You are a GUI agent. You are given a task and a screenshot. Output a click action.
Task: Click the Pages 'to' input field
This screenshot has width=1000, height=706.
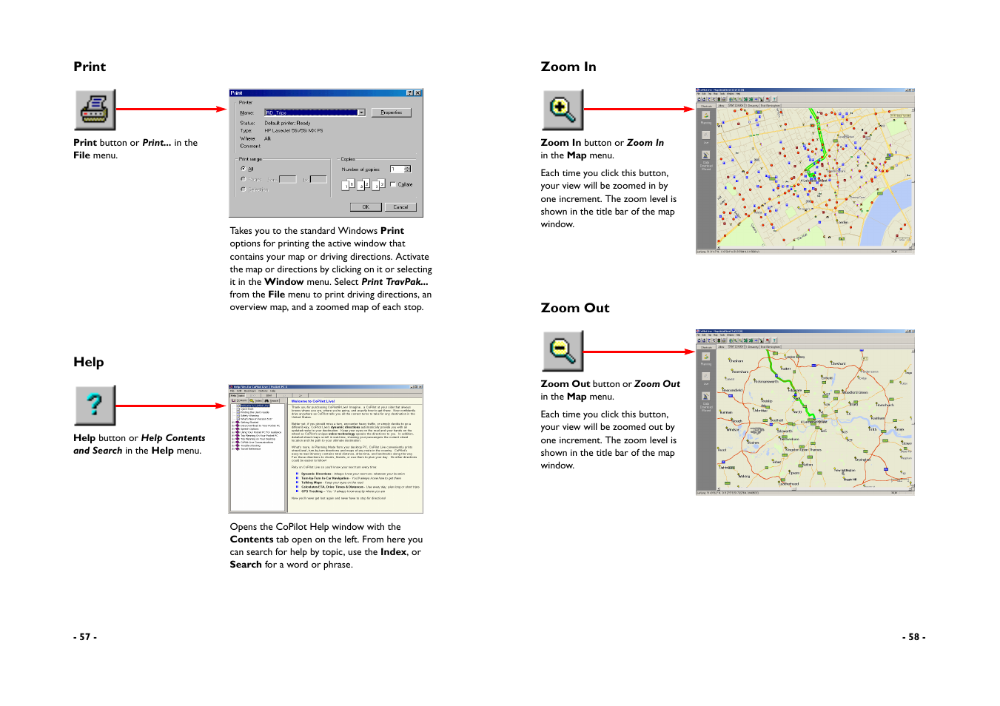(318, 179)
